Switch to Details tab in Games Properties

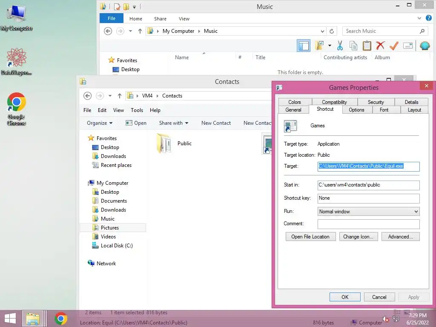click(x=411, y=102)
